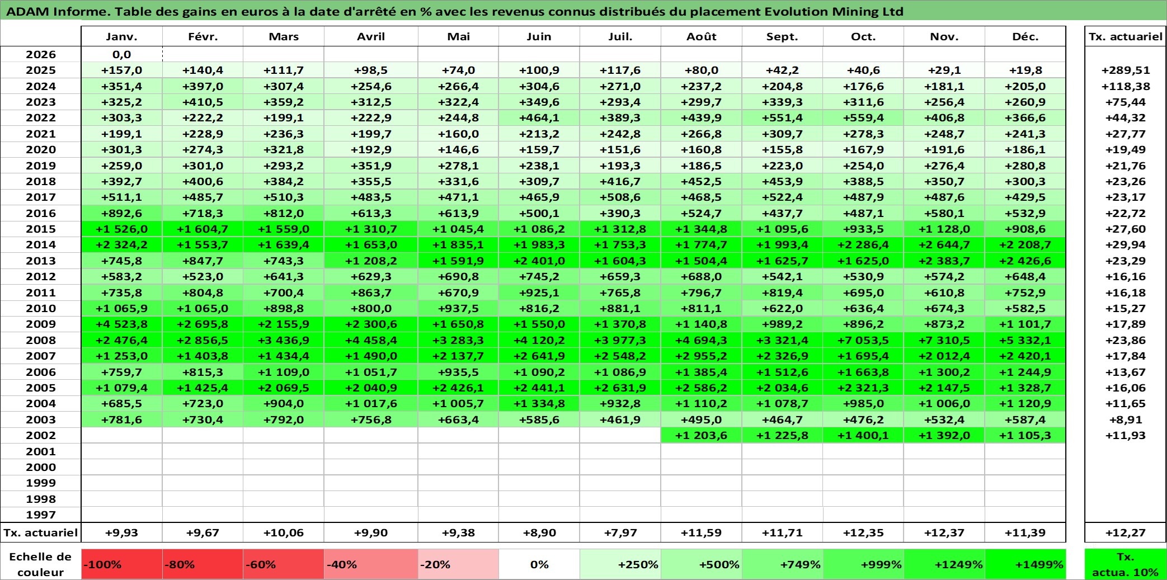Click the Echelle de couleur label
This screenshot has height=580, width=1167.
[x=41, y=564]
